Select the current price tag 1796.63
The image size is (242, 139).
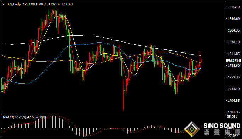click(234, 60)
